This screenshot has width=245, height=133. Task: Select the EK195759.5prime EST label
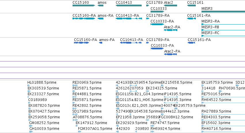coord(217,83)
